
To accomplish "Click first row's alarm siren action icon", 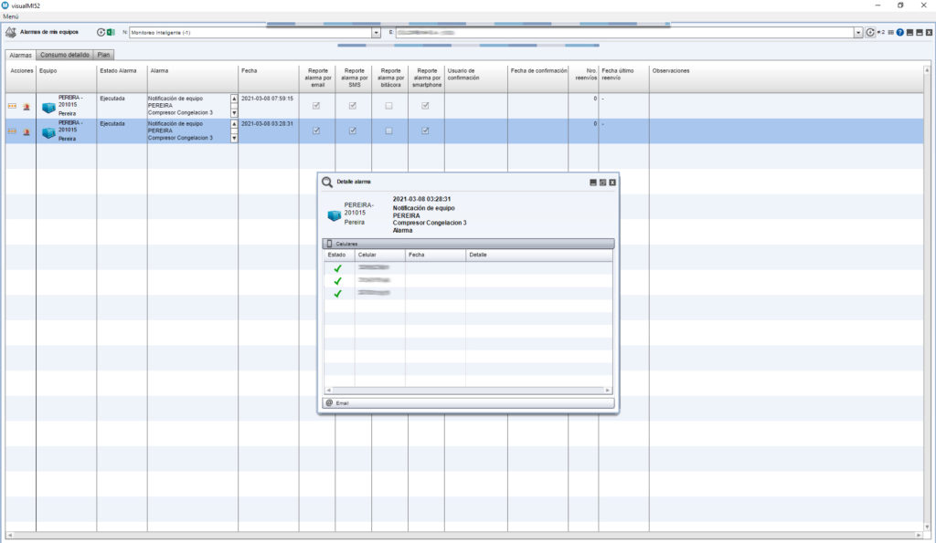I will click(27, 107).
